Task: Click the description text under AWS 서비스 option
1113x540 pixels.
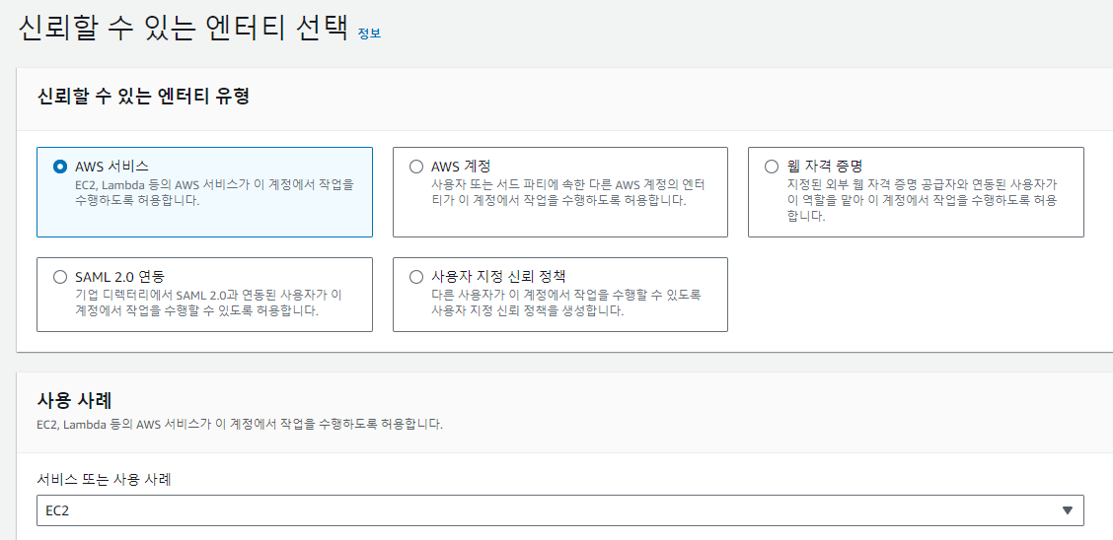Action: click(x=214, y=192)
